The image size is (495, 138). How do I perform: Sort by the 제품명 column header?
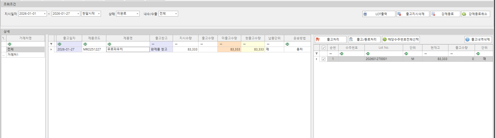[128, 38]
